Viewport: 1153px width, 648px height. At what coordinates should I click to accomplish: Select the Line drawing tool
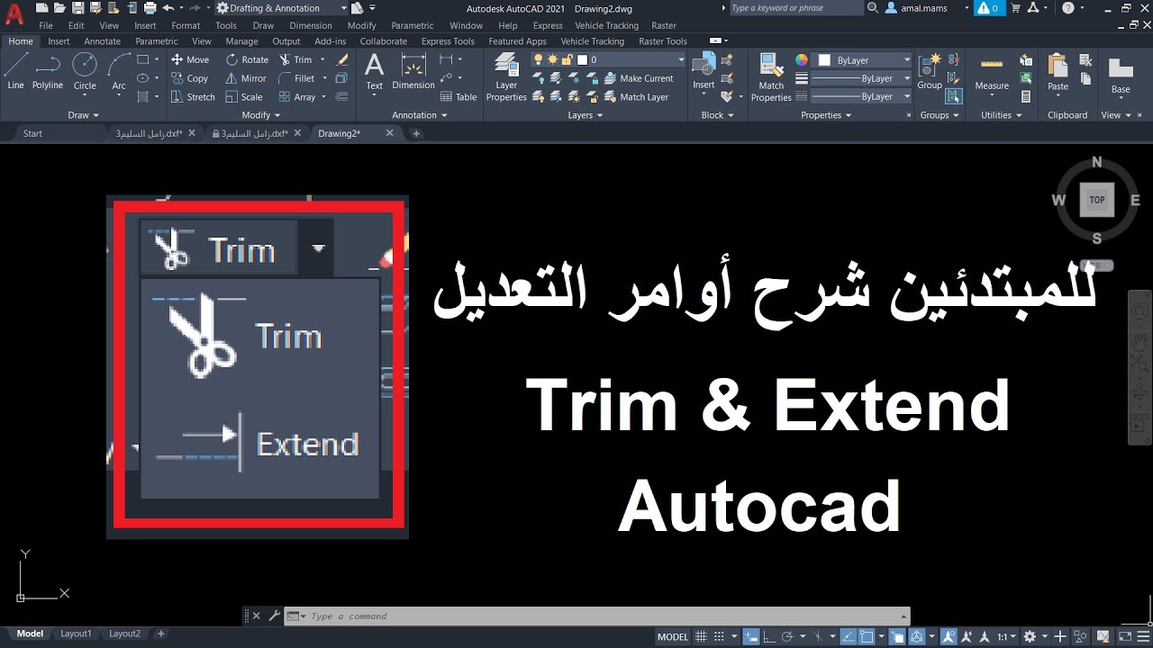point(16,71)
